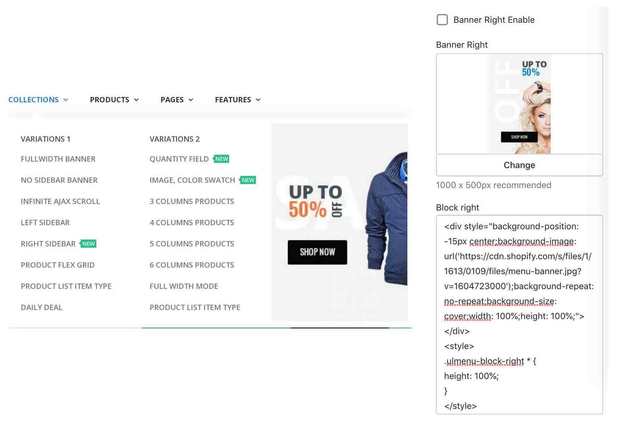Select 4 Columns Products menu item
The width and height of the screenshot is (619, 427).
(192, 222)
